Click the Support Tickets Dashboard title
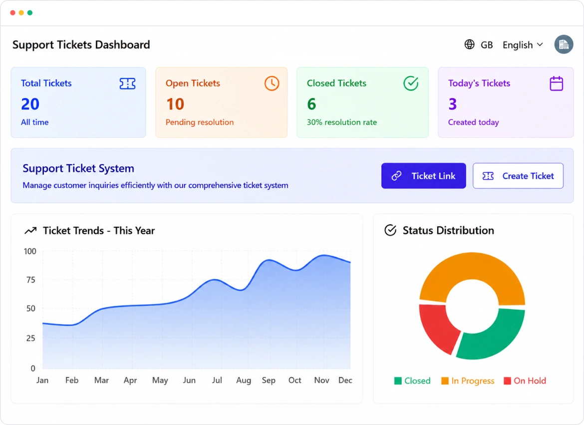 (81, 45)
